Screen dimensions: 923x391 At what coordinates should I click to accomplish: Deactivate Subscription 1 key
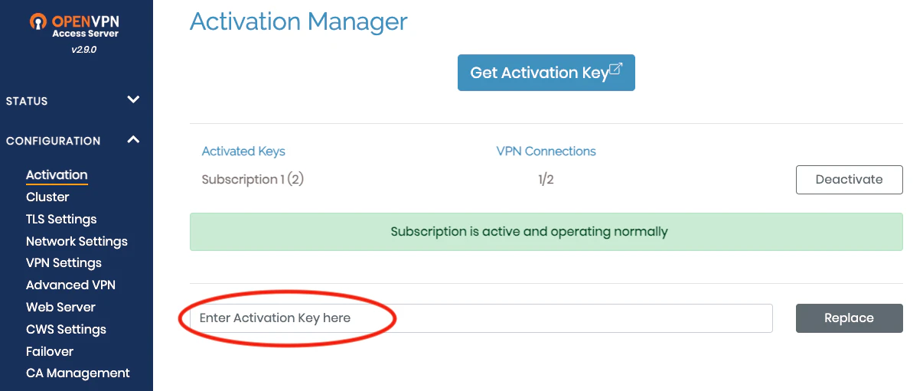coord(849,180)
